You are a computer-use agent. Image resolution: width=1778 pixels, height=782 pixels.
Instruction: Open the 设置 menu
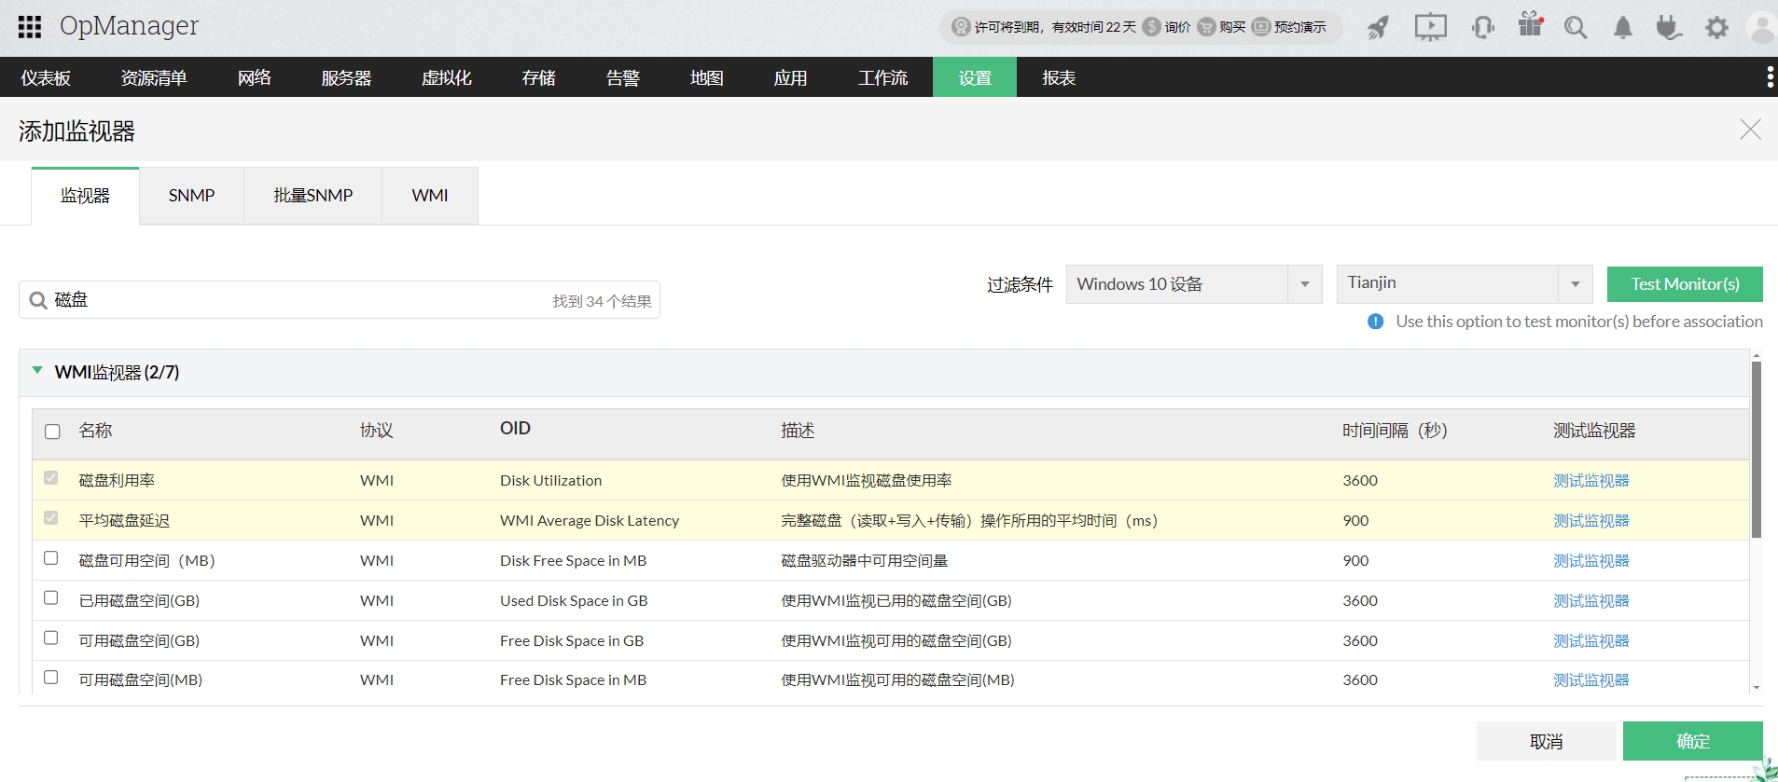(975, 77)
